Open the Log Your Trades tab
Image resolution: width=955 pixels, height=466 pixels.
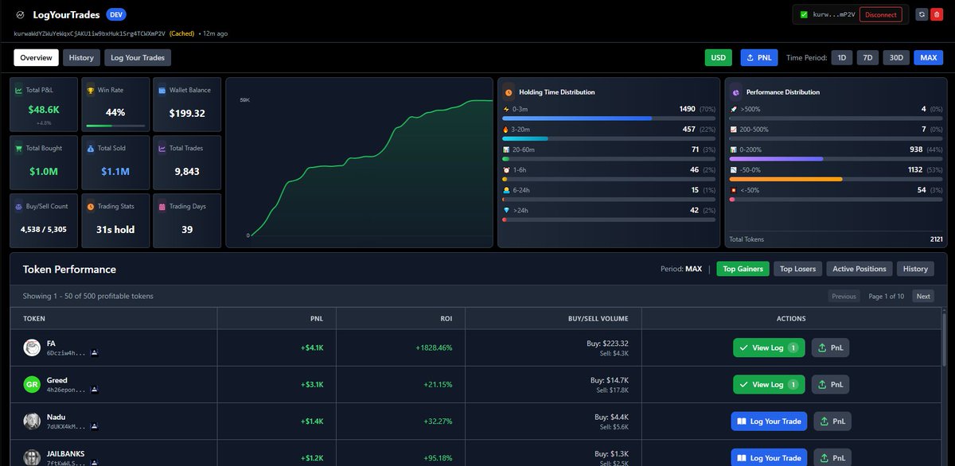point(138,57)
